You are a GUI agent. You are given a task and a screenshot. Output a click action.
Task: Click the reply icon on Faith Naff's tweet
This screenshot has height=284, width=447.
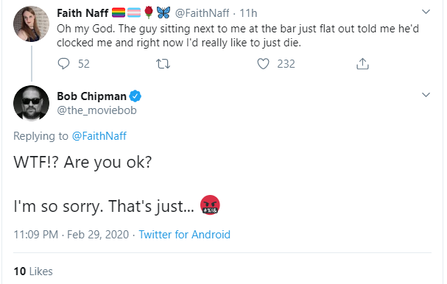63,64
